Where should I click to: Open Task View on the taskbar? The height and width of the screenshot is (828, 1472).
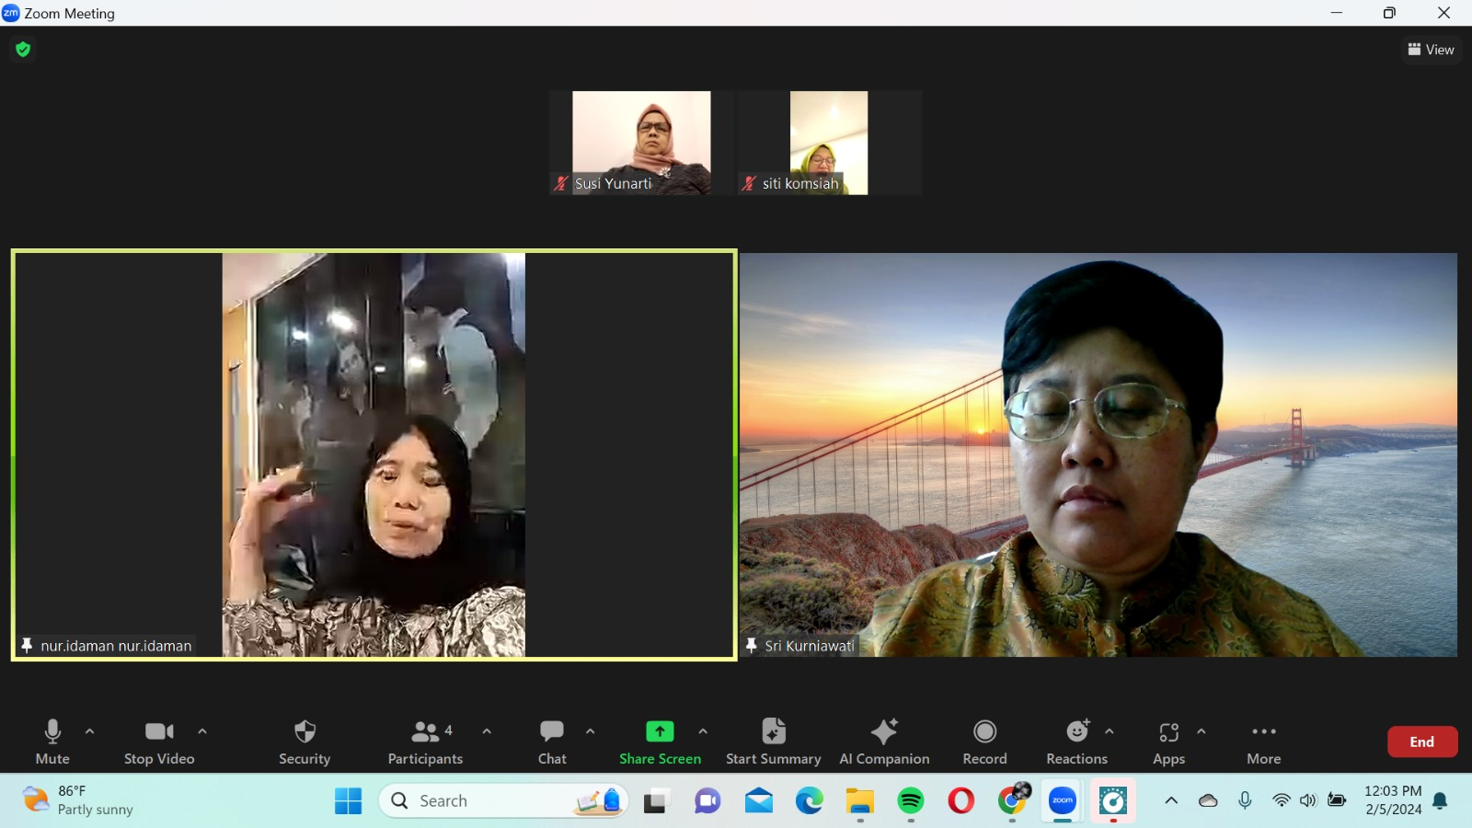655,801
